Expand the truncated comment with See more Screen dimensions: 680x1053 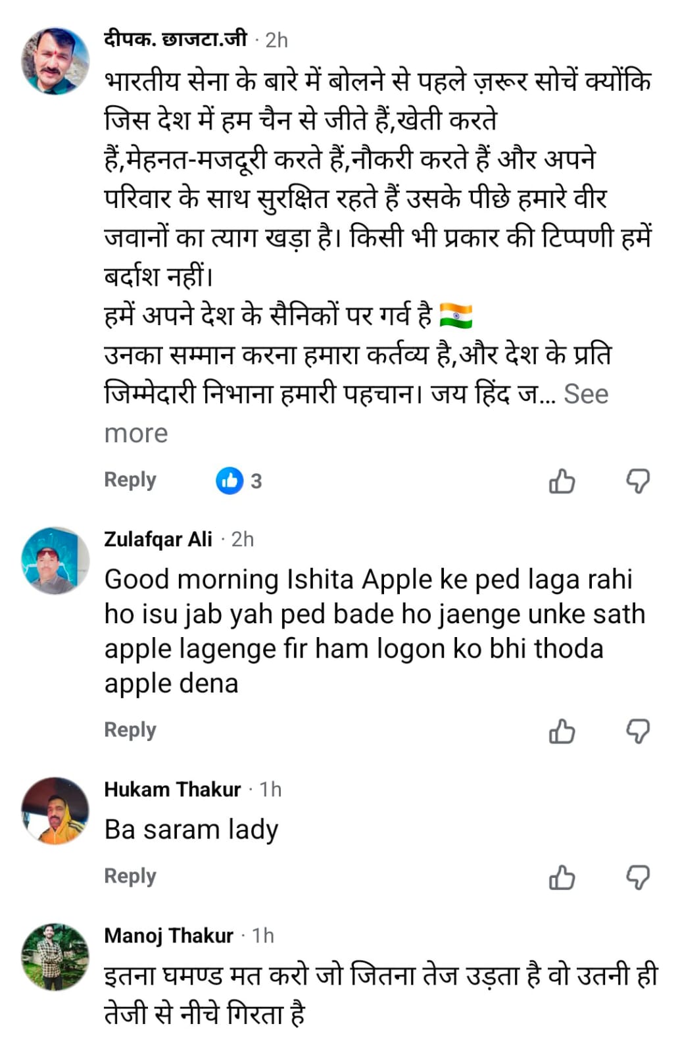pos(585,395)
